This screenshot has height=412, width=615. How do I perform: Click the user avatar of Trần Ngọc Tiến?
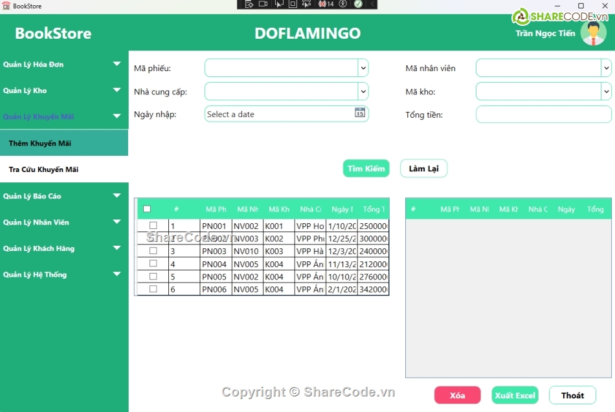click(593, 33)
